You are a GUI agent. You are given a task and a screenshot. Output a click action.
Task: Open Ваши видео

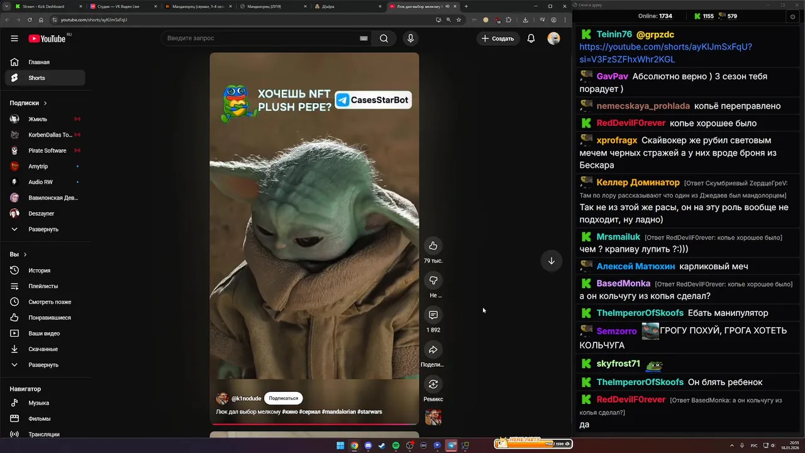click(x=44, y=333)
